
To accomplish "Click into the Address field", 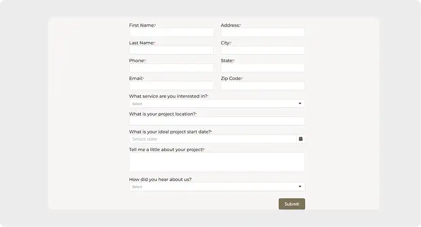I will 263,32.
